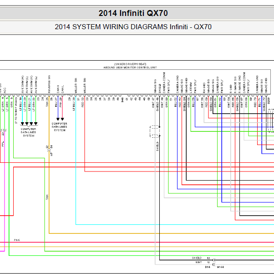
Task: Select the 'PNK' label on horizontal wire
Action: [17, 240]
